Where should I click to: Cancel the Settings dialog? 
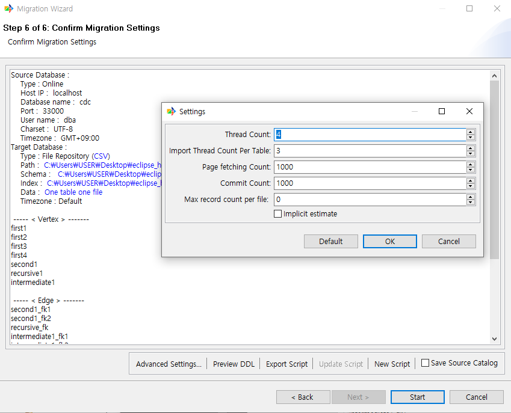click(x=448, y=241)
